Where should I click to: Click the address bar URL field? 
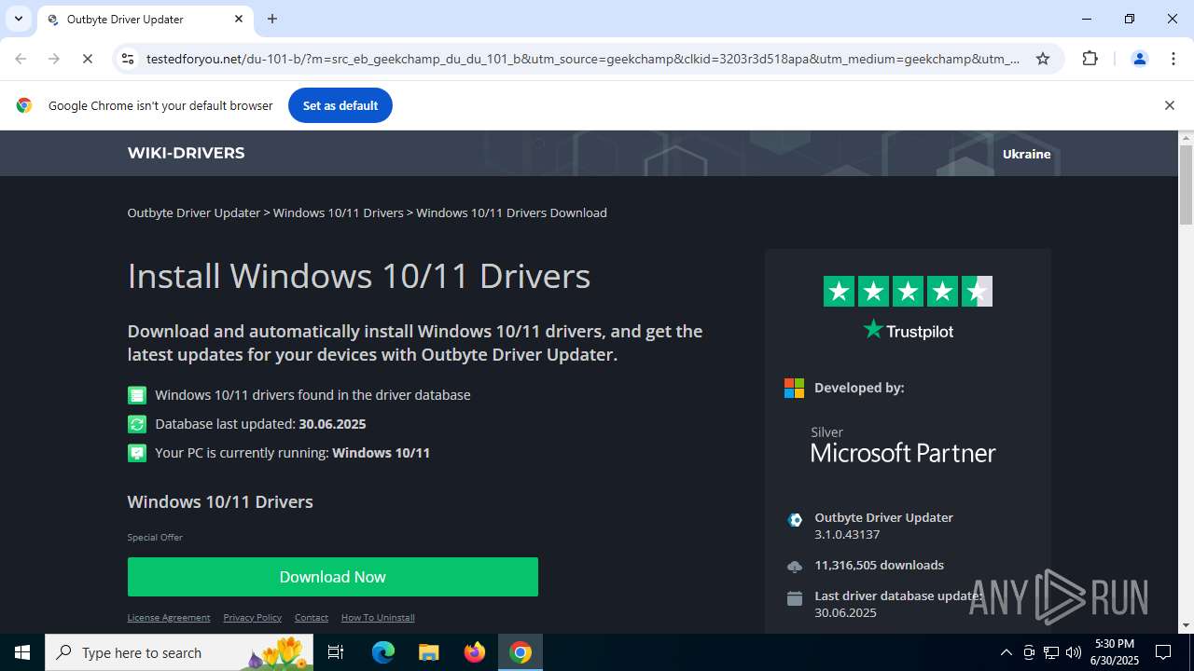(x=583, y=59)
